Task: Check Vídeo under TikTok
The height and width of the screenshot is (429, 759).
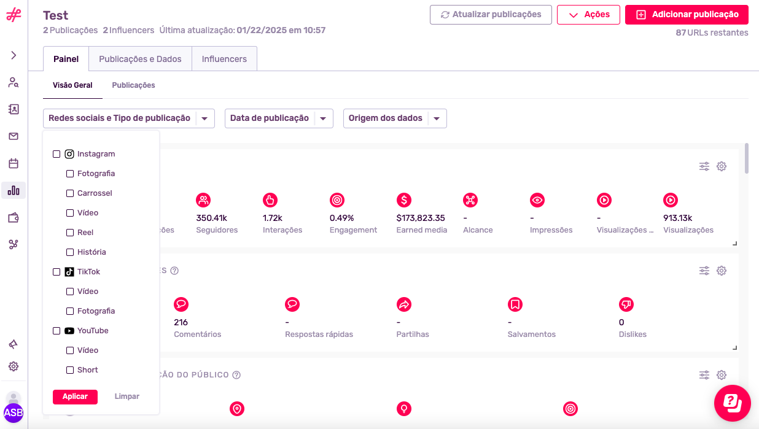Action: coord(70,292)
